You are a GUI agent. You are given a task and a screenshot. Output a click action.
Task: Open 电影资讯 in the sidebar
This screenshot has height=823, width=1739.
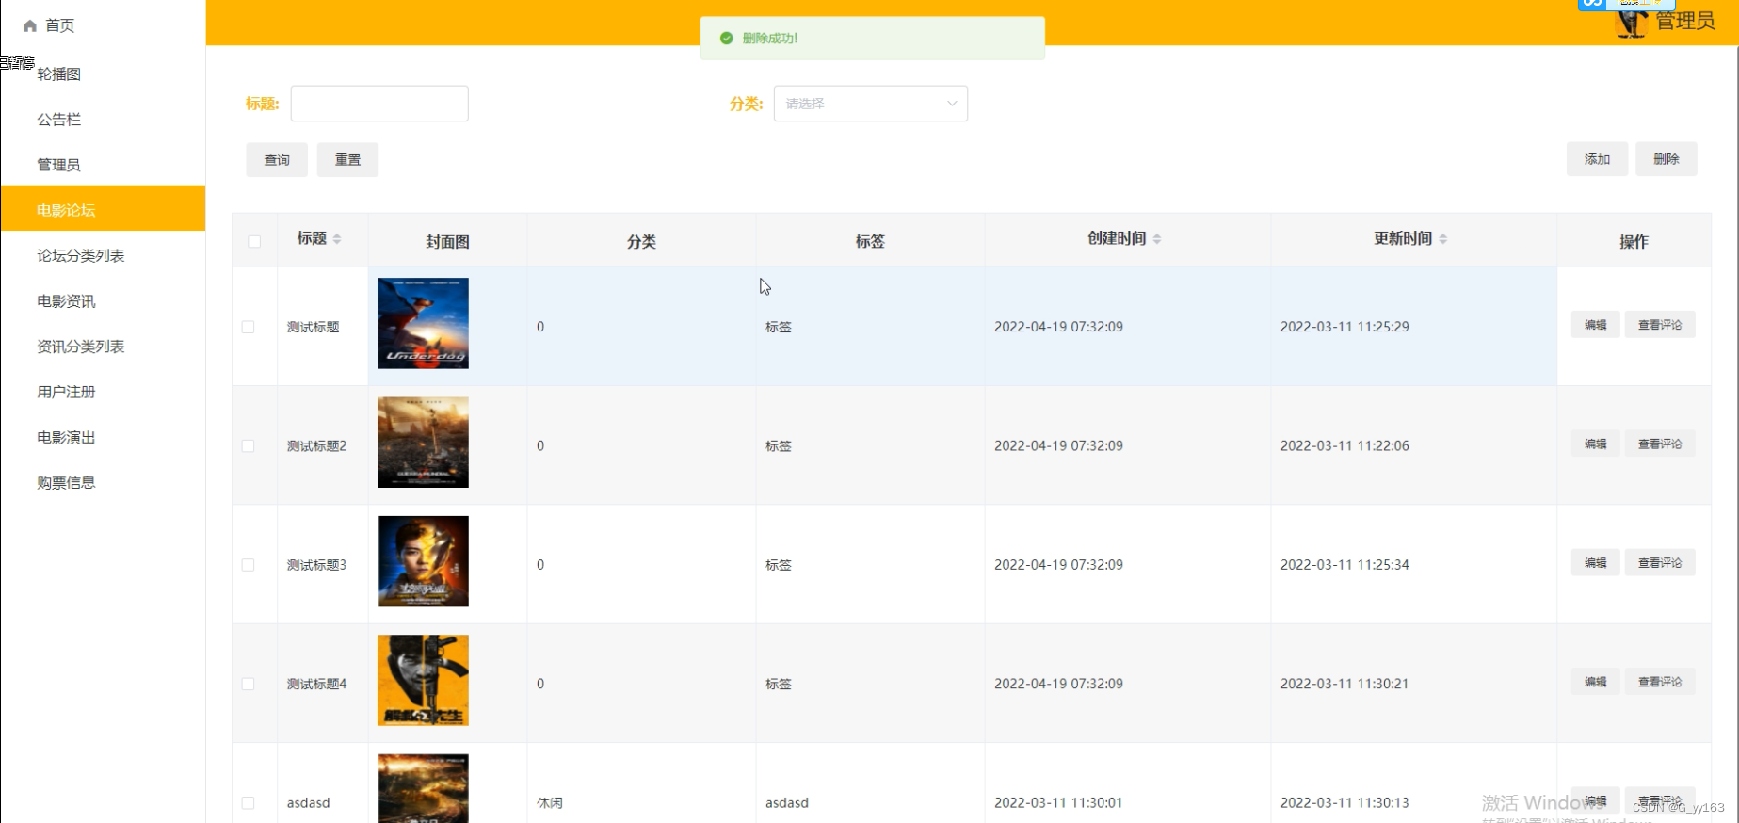tap(103, 301)
